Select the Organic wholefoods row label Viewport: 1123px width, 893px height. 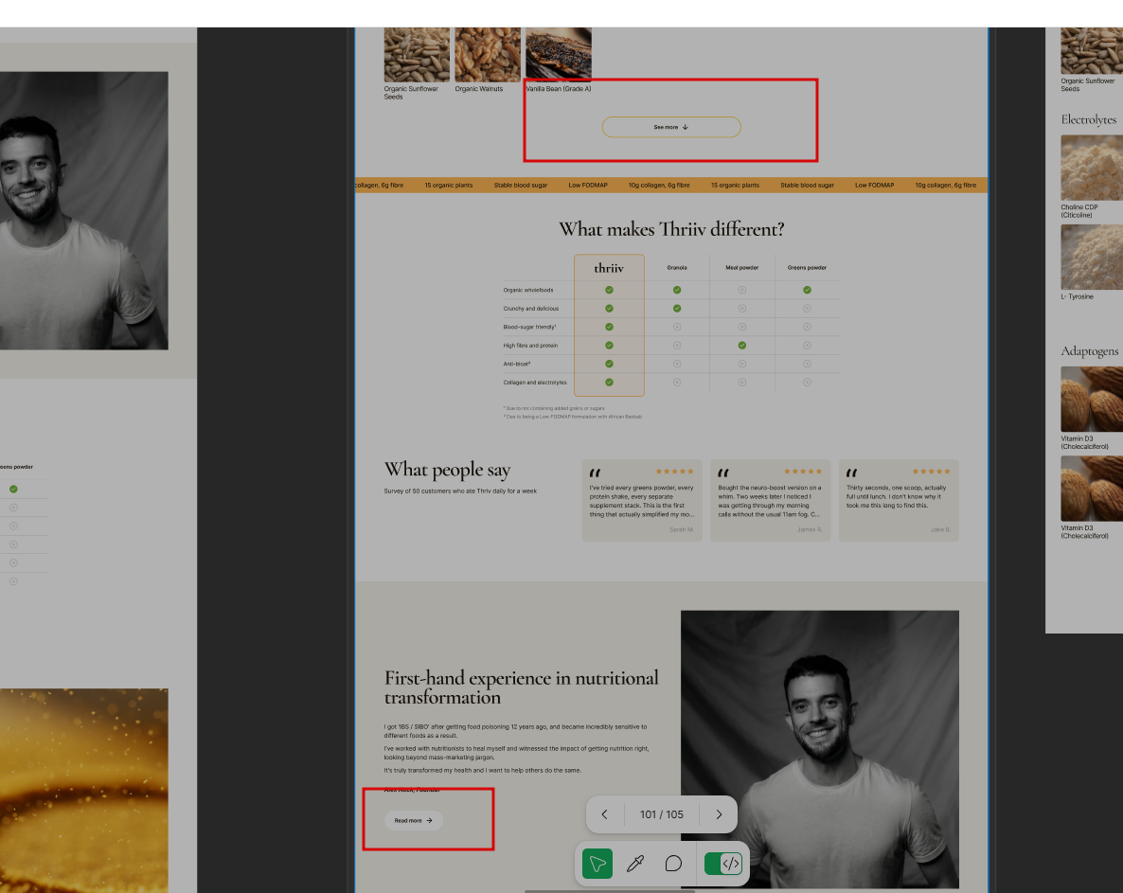528,290
